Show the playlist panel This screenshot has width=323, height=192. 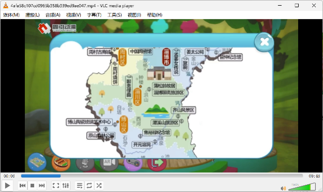[x=79, y=186]
